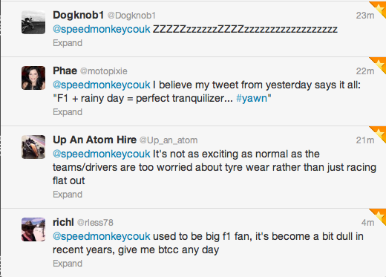Screen dimensions: 386x277
Task: Expand Phae's tranquilizer tweet
Action: [x=68, y=112]
